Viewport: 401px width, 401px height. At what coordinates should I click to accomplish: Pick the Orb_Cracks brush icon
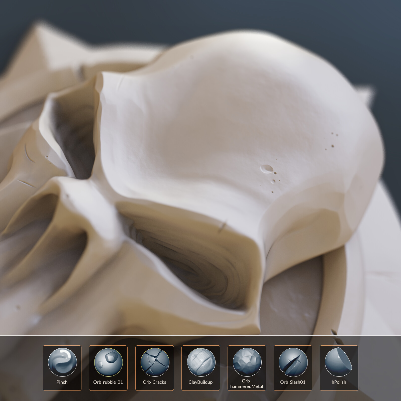155,362
